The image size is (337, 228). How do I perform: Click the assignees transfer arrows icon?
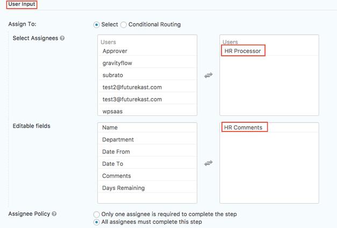(209, 76)
